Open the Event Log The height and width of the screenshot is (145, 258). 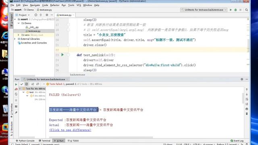tap(237, 141)
